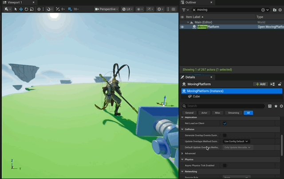Select the General category filter

pyautogui.click(x=189, y=113)
